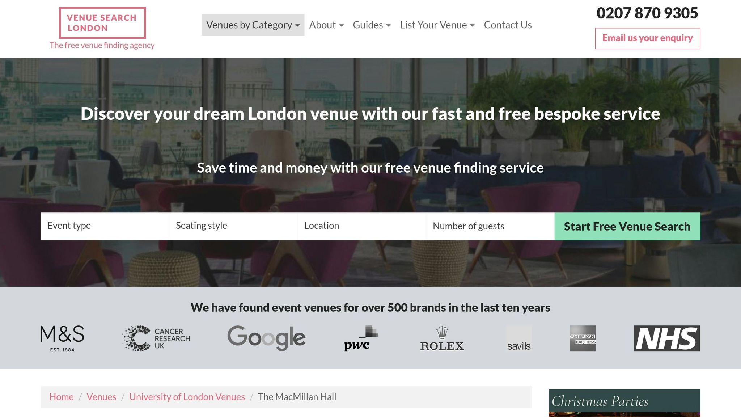741x417 pixels.
Task: Click the NHS logo
Action: (666, 338)
